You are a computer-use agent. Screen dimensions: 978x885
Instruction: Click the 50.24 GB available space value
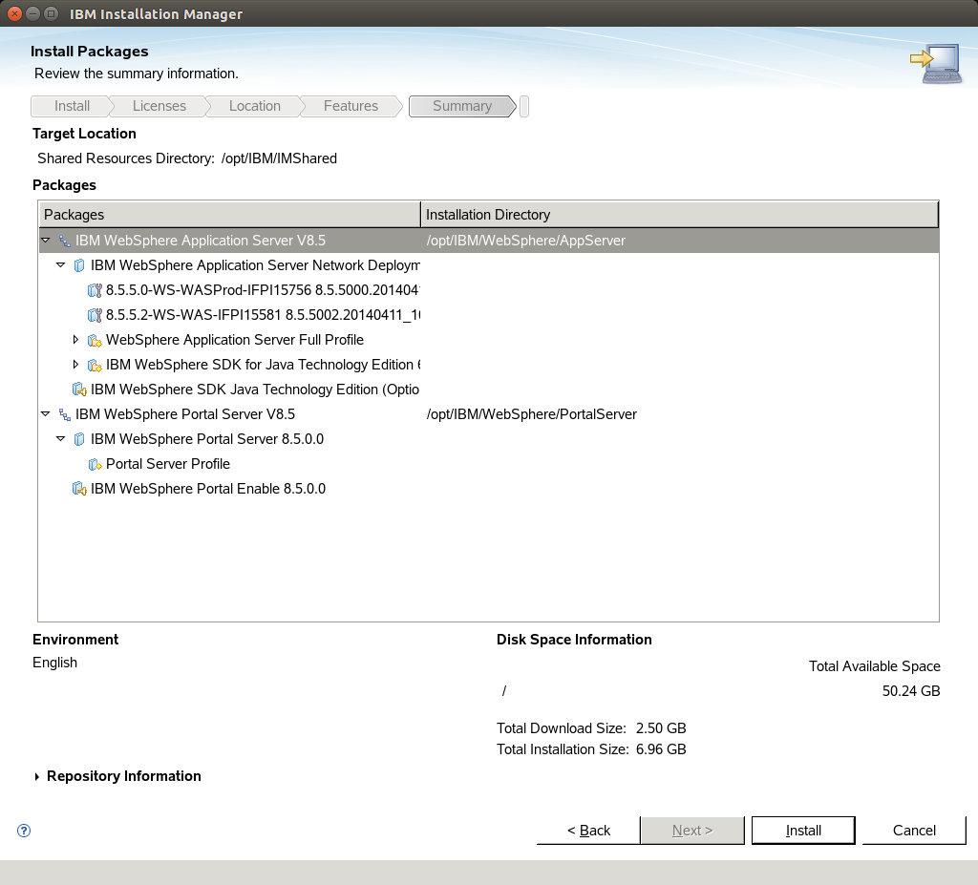coord(910,691)
